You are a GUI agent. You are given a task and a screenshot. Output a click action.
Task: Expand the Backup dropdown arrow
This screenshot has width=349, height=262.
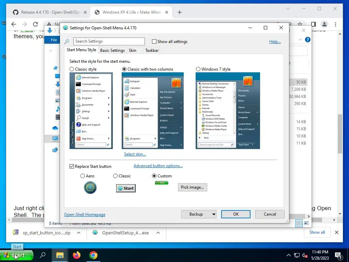214,214
